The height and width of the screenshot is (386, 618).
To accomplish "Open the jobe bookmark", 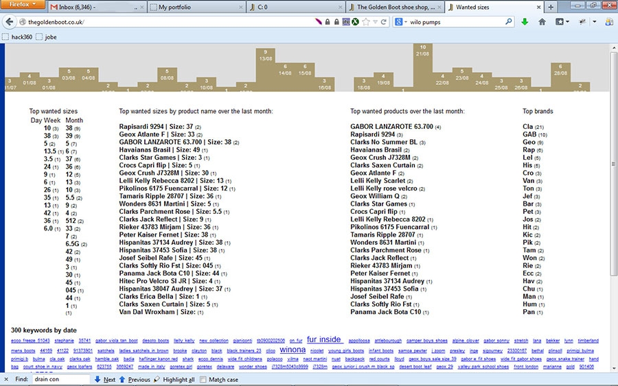I will (x=46, y=37).
